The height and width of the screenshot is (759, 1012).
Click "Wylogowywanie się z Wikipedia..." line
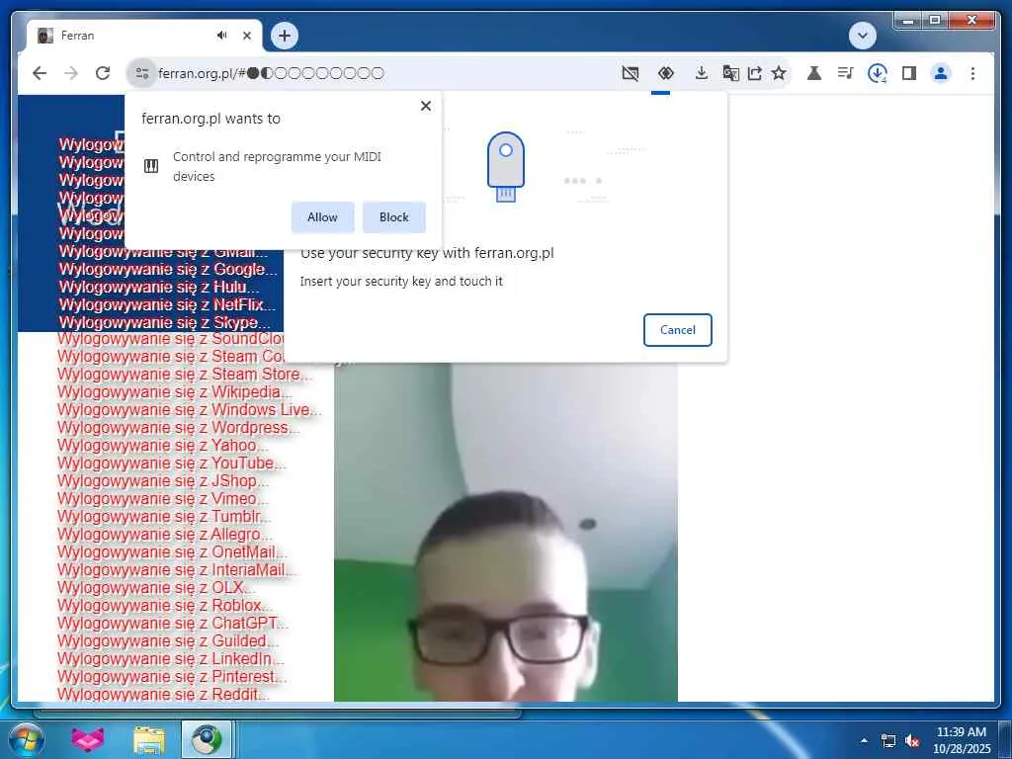tap(174, 391)
